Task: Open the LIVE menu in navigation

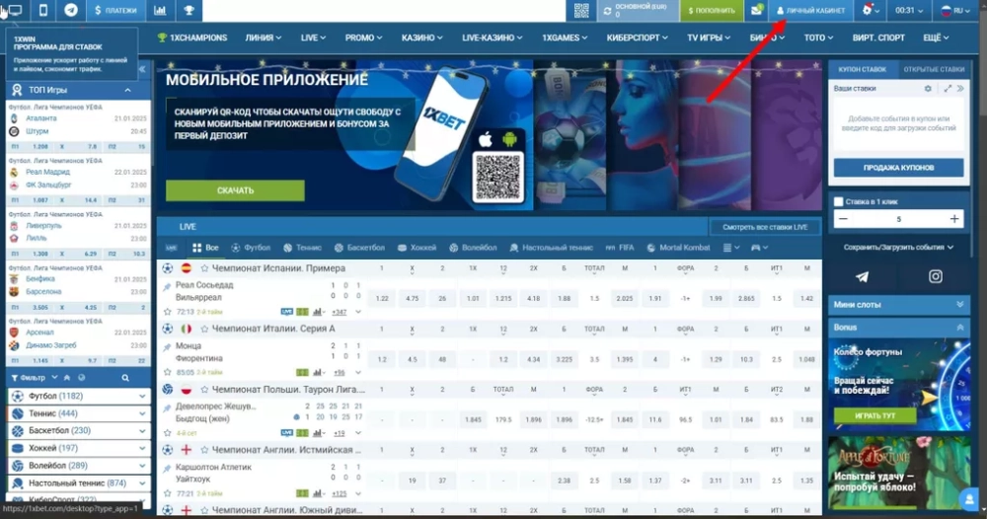Action: click(x=313, y=37)
